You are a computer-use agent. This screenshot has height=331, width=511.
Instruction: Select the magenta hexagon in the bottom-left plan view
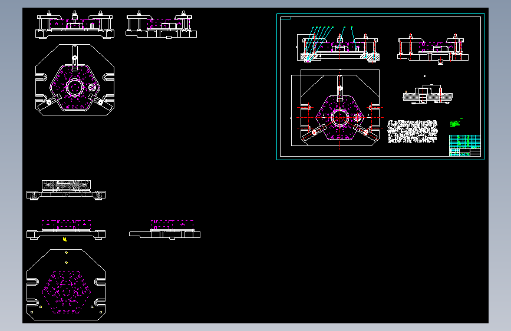[66, 292]
